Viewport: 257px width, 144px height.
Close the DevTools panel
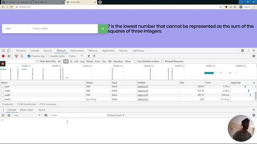(x=254, y=51)
